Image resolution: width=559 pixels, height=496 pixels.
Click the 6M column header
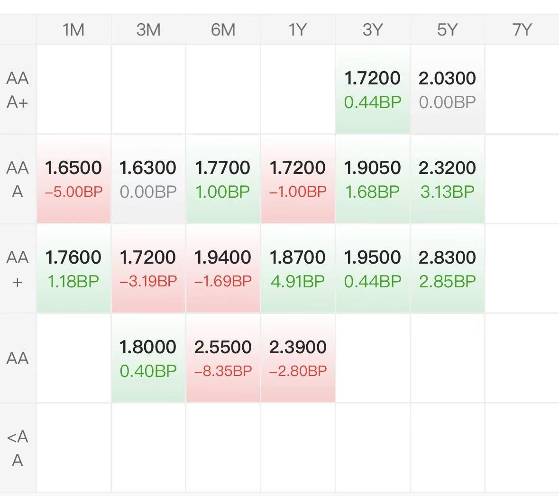pyautogui.click(x=223, y=30)
